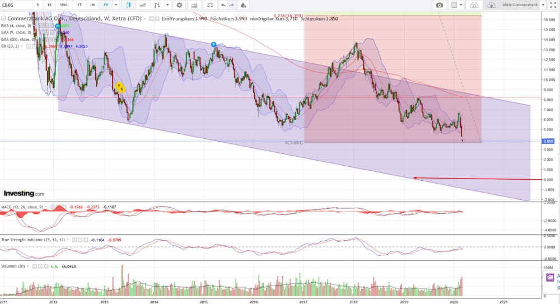The width and height of the screenshot is (560, 304).
Task: Create a price alert bell
Action: click(x=243, y=5)
